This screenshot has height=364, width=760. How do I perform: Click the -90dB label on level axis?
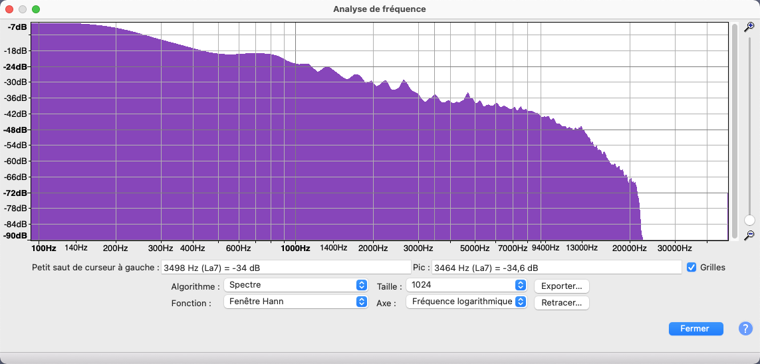(15, 236)
